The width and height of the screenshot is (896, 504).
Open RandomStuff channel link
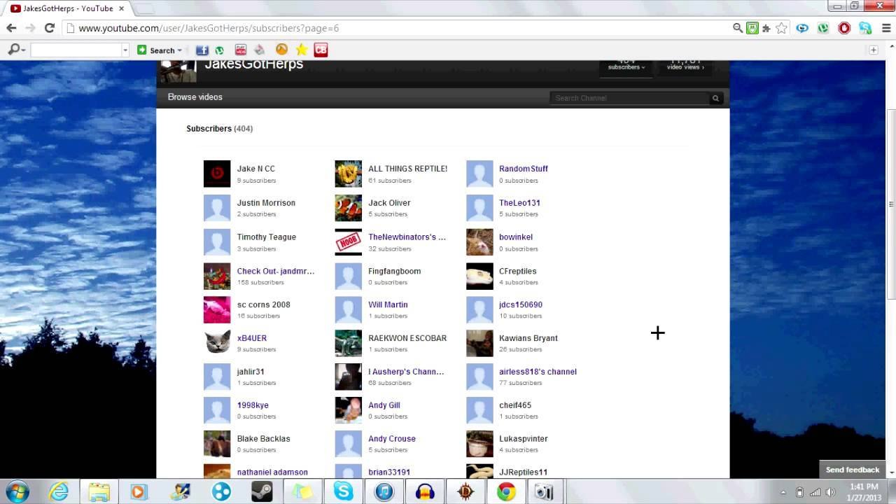point(524,169)
